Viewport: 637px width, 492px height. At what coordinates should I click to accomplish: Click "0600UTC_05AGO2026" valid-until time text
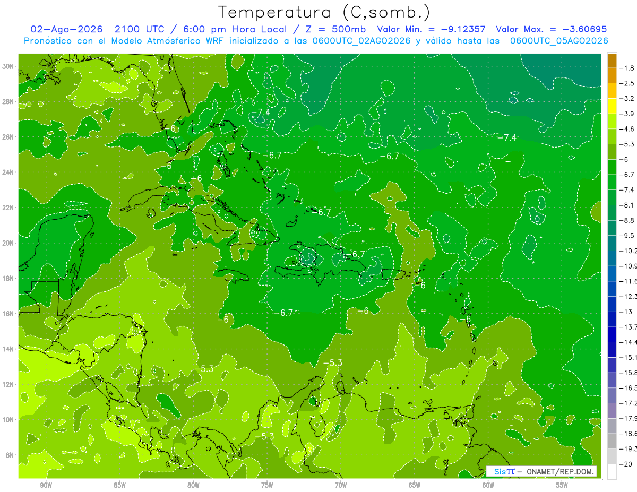tap(559, 41)
